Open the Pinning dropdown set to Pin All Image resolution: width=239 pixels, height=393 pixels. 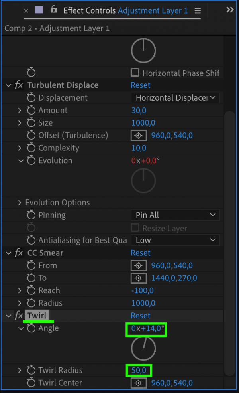[175, 215]
